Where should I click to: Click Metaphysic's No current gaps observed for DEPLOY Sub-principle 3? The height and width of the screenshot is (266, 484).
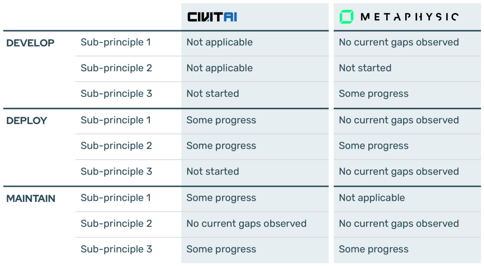(x=399, y=171)
